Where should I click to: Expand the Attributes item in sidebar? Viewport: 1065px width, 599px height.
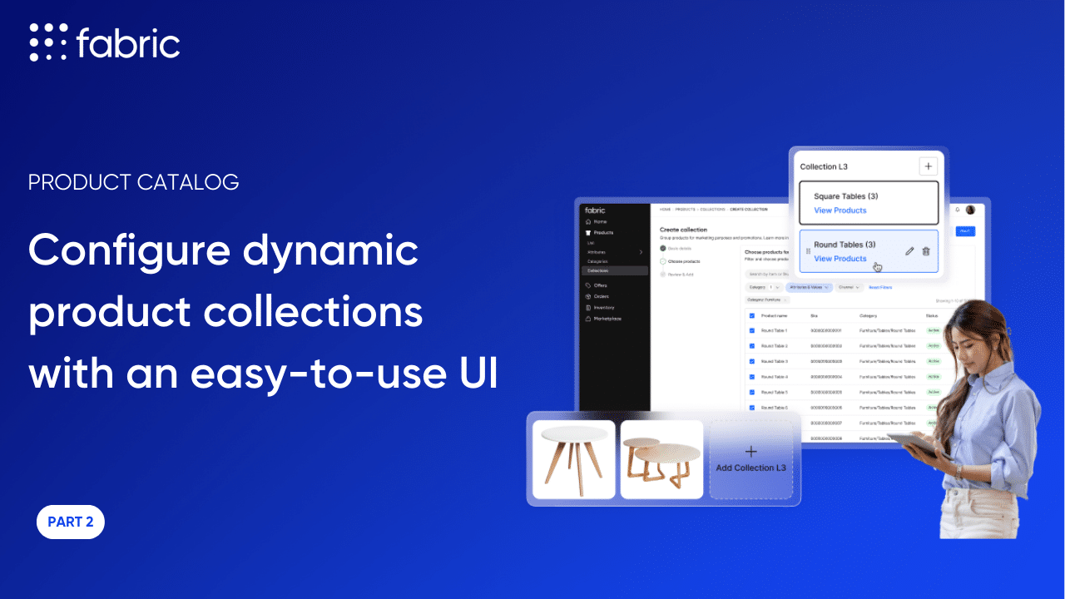[x=614, y=251]
